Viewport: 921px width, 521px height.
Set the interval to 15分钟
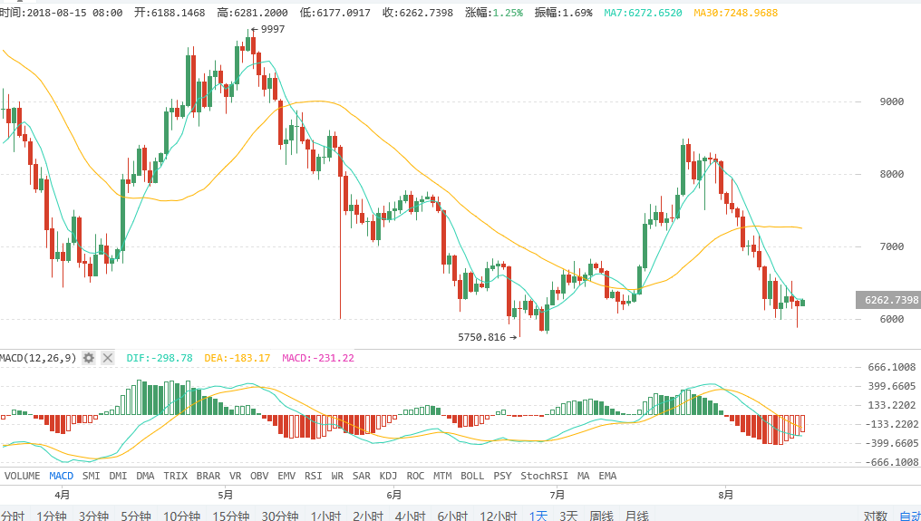click(x=231, y=516)
